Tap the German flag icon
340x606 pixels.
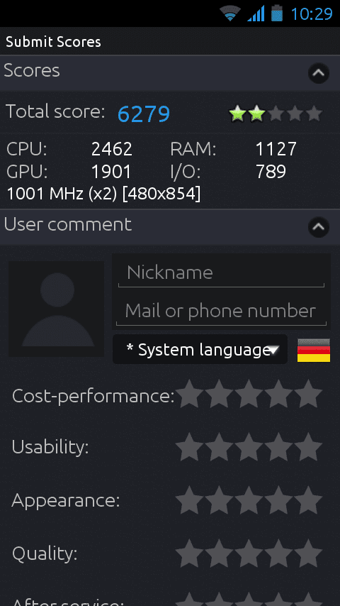click(313, 350)
